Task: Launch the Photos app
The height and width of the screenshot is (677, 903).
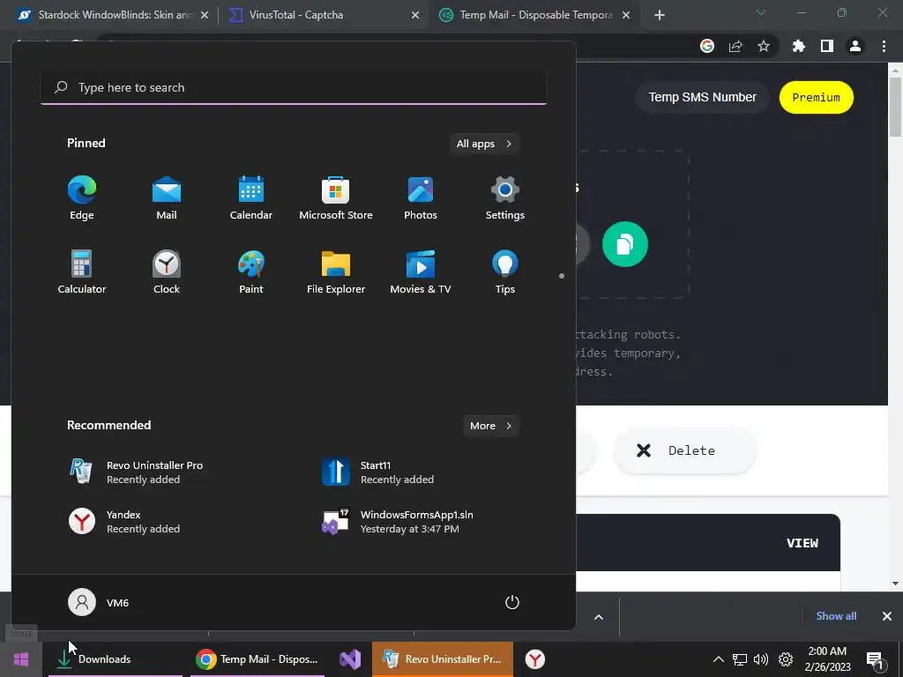Action: tap(421, 198)
